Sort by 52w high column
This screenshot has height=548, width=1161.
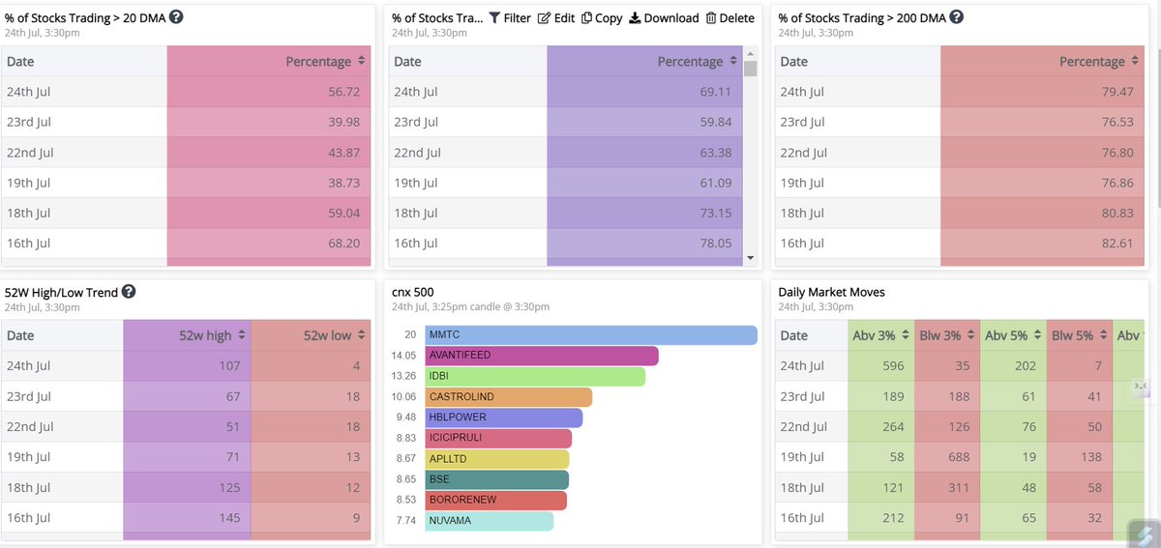(x=241, y=335)
